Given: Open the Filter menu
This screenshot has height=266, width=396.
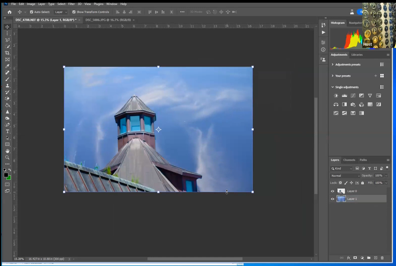Looking at the screenshot, I should tap(72, 4).
